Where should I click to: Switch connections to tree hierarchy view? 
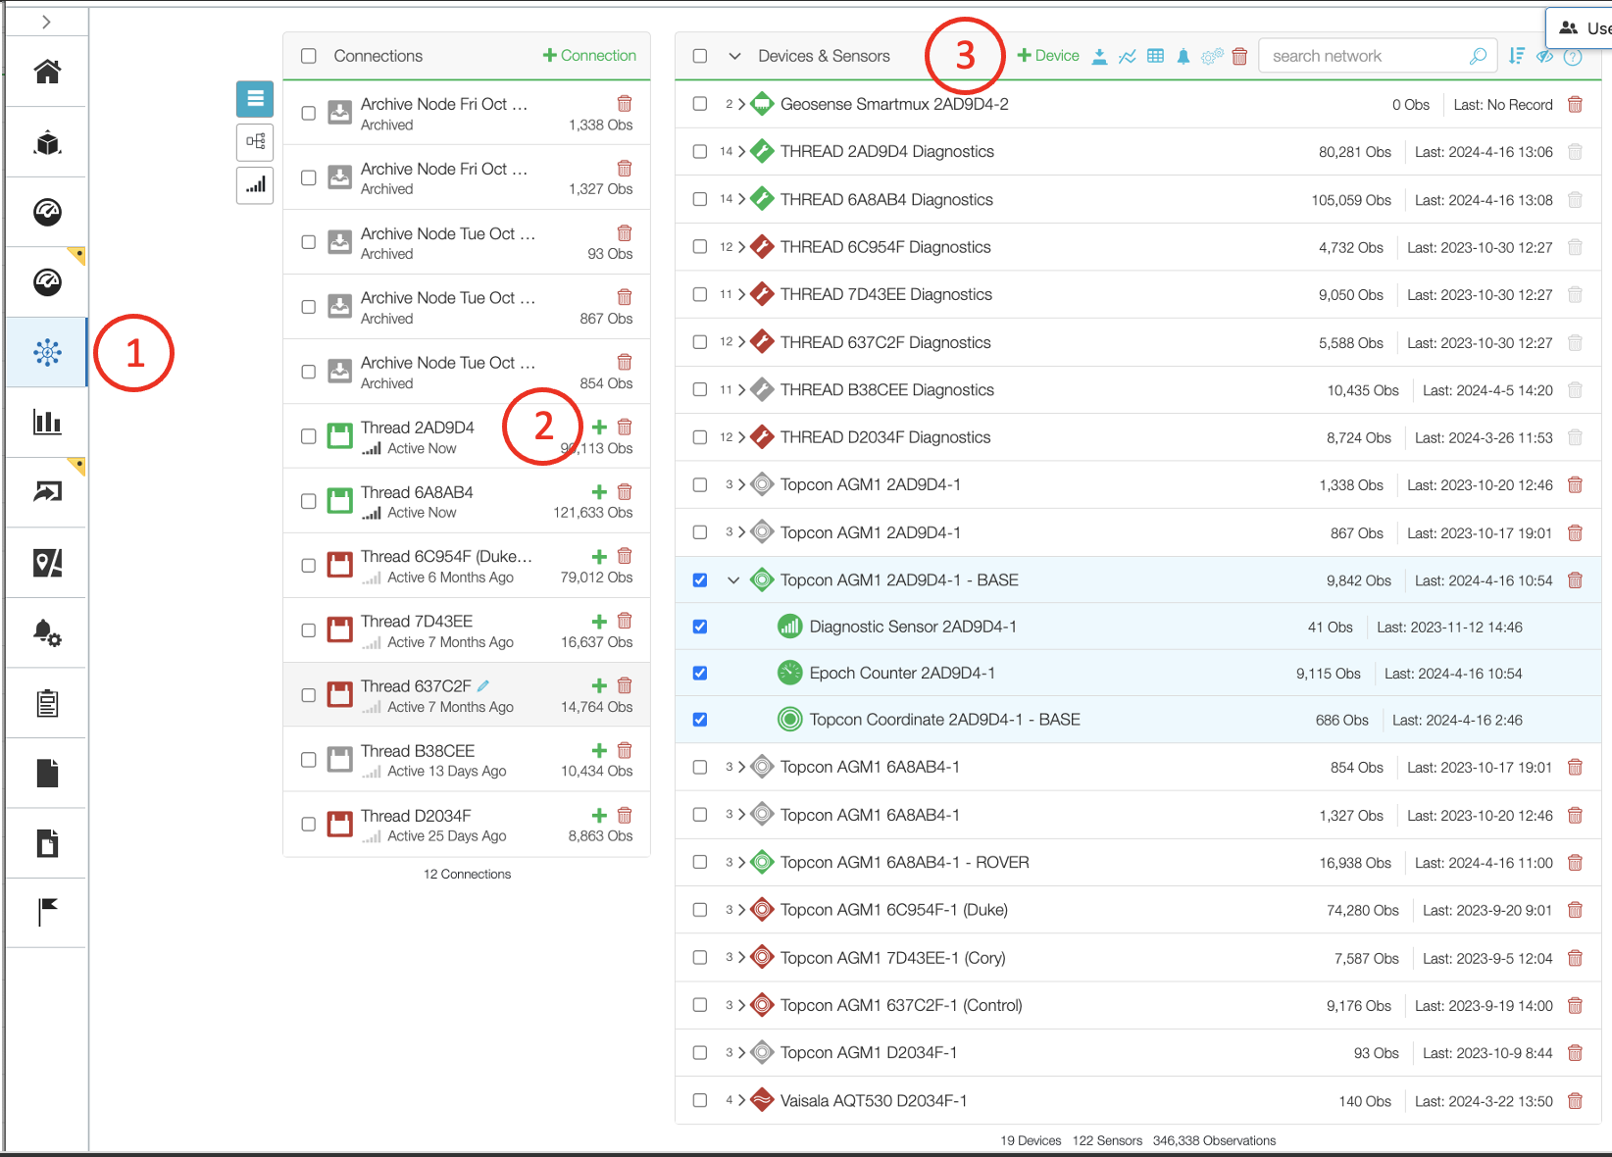pyautogui.click(x=255, y=141)
